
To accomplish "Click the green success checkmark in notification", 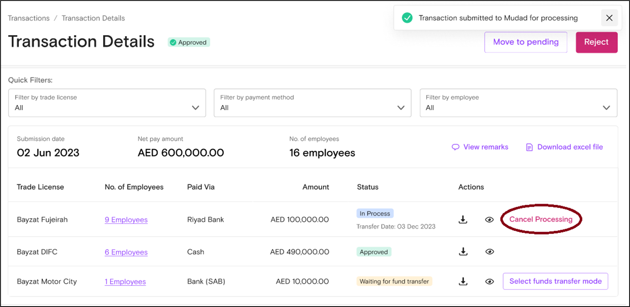I will tap(407, 18).
